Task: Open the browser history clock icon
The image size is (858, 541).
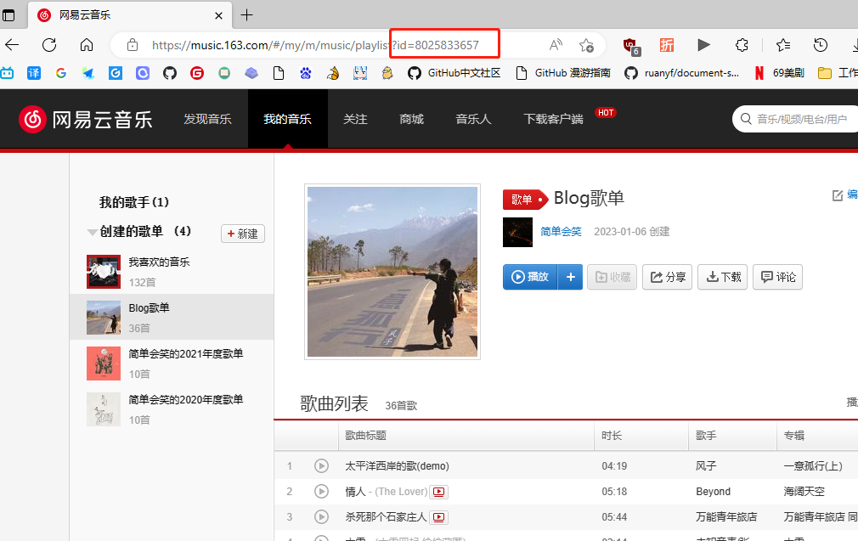Action: point(821,45)
